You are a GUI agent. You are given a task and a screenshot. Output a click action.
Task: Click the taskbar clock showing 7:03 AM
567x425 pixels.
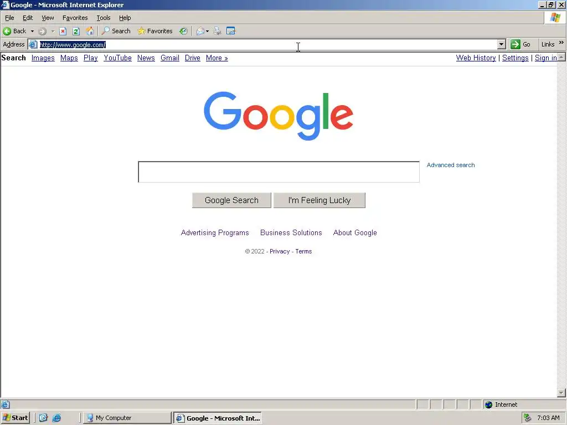point(548,418)
